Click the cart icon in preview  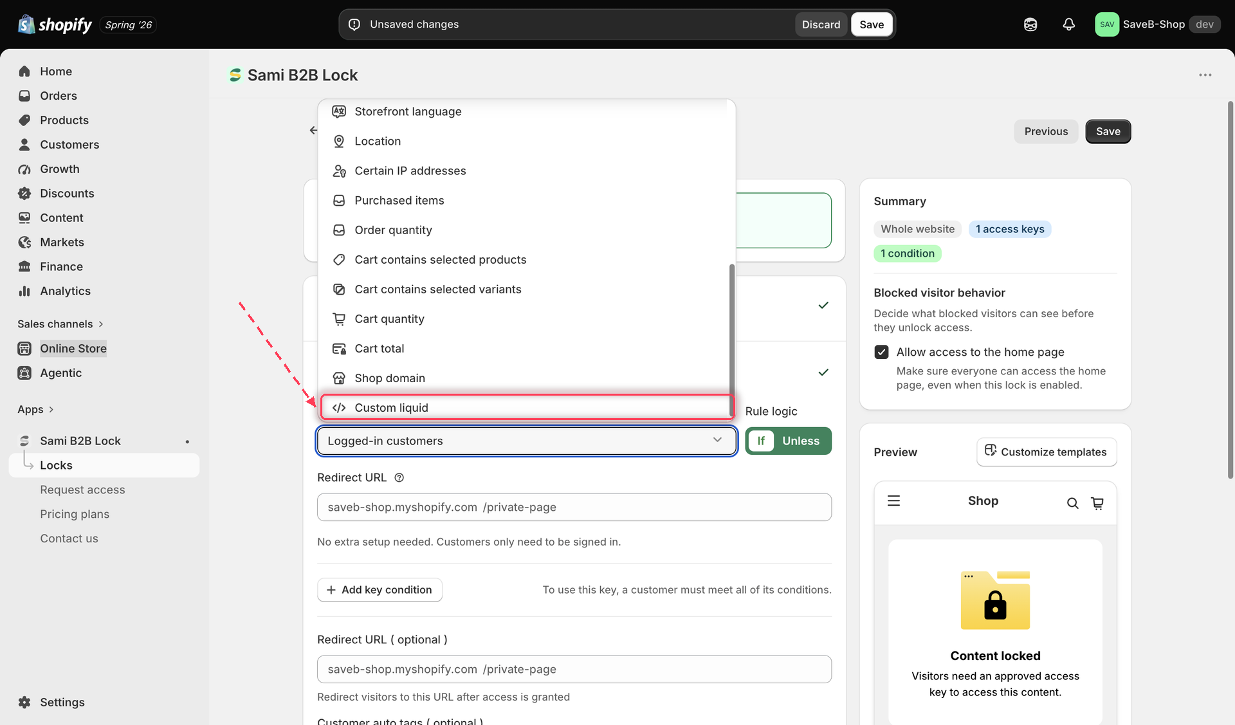point(1097,503)
